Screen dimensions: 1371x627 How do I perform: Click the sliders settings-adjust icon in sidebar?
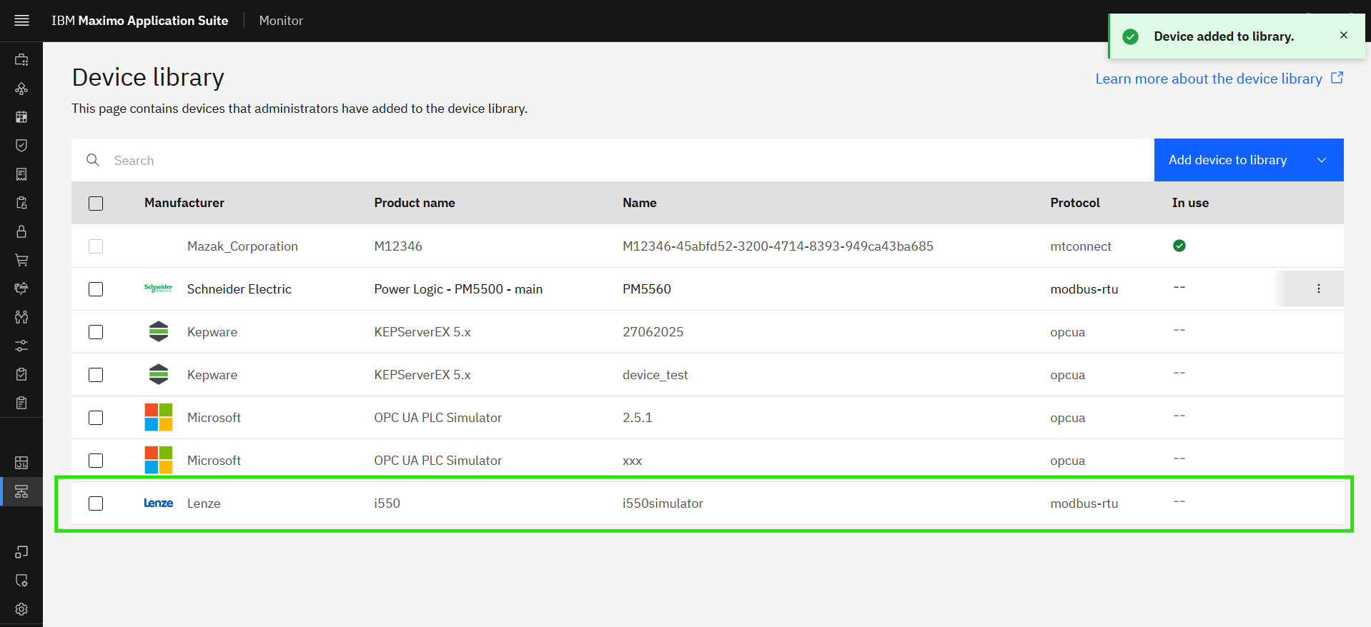point(21,346)
